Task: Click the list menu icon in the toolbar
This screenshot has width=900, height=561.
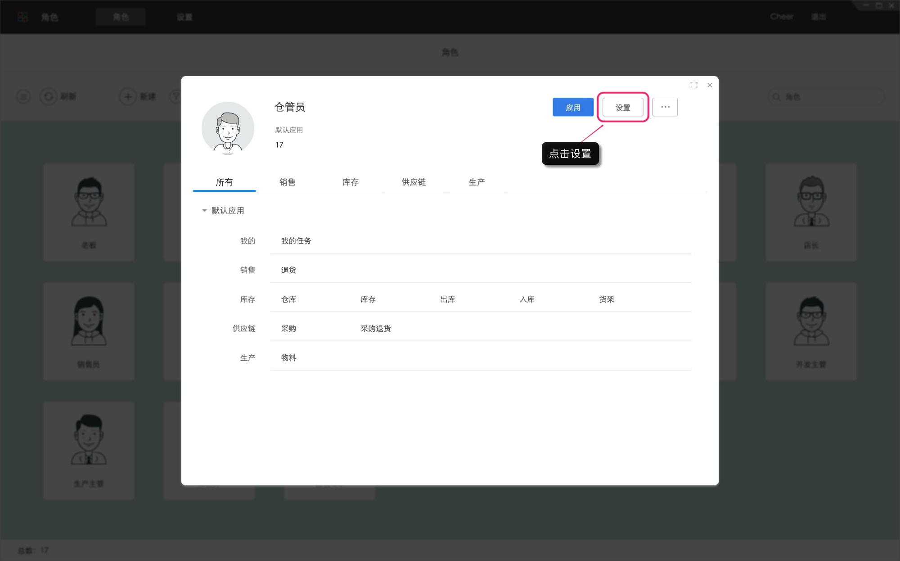Action: (x=23, y=97)
